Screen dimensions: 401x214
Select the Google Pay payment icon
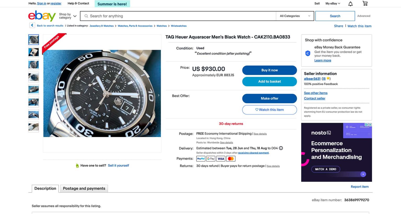(x=210, y=158)
